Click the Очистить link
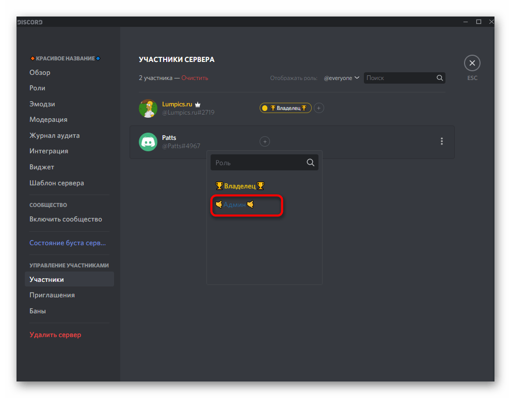 195,78
